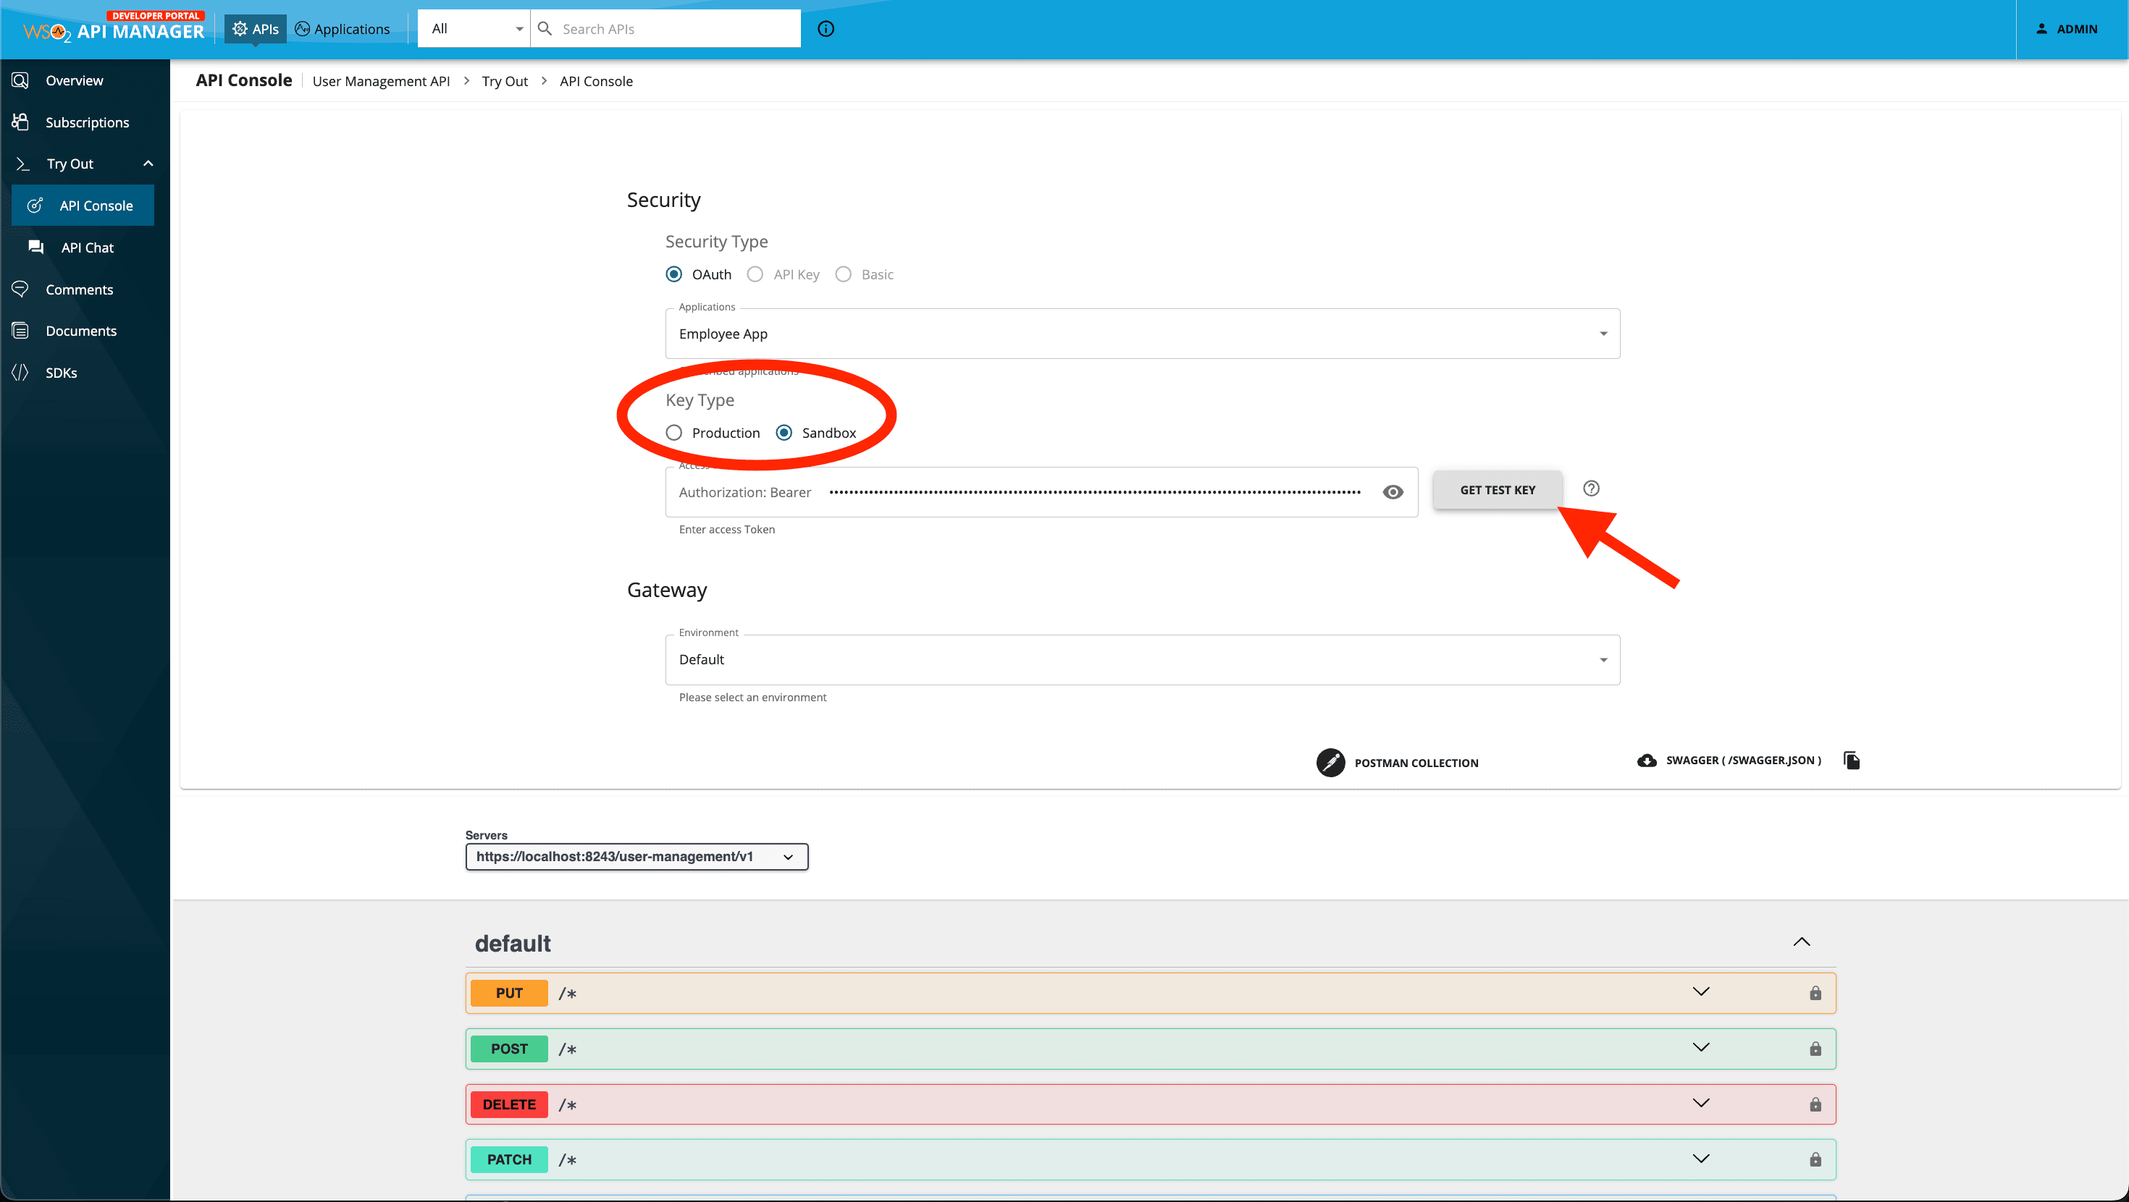
Task: Toggle the access token visibility eye icon
Action: click(1393, 492)
